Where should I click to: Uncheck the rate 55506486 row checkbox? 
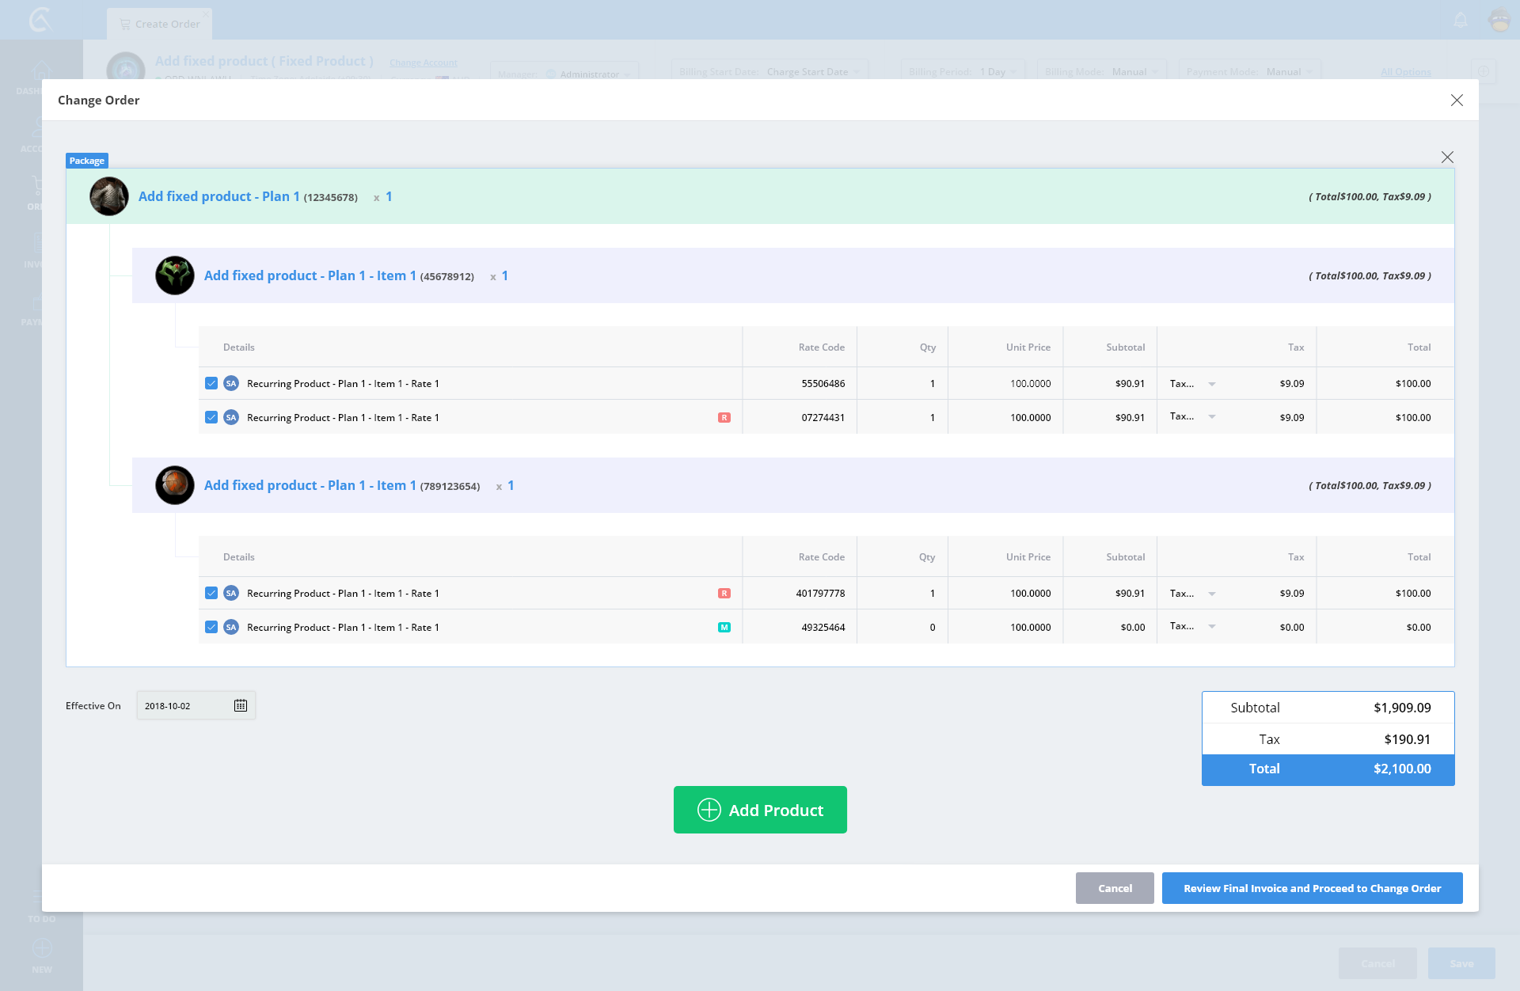coord(211,383)
